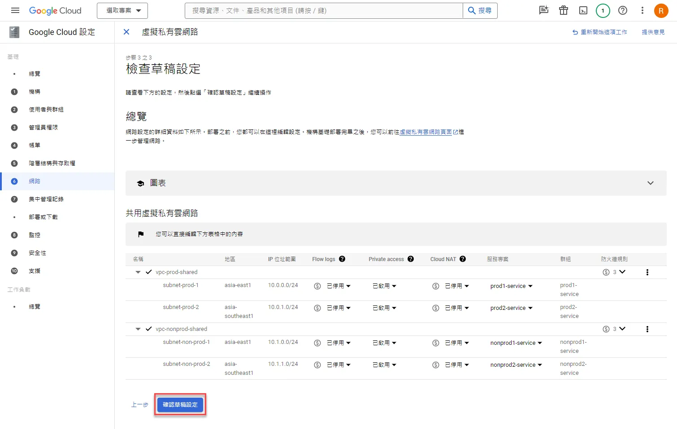The image size is (677, 429).
Task: Open Flow logs dropdown for subnet-prod-1
Action: pos(338,286)
